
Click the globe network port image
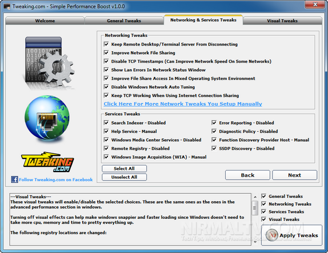47,119
